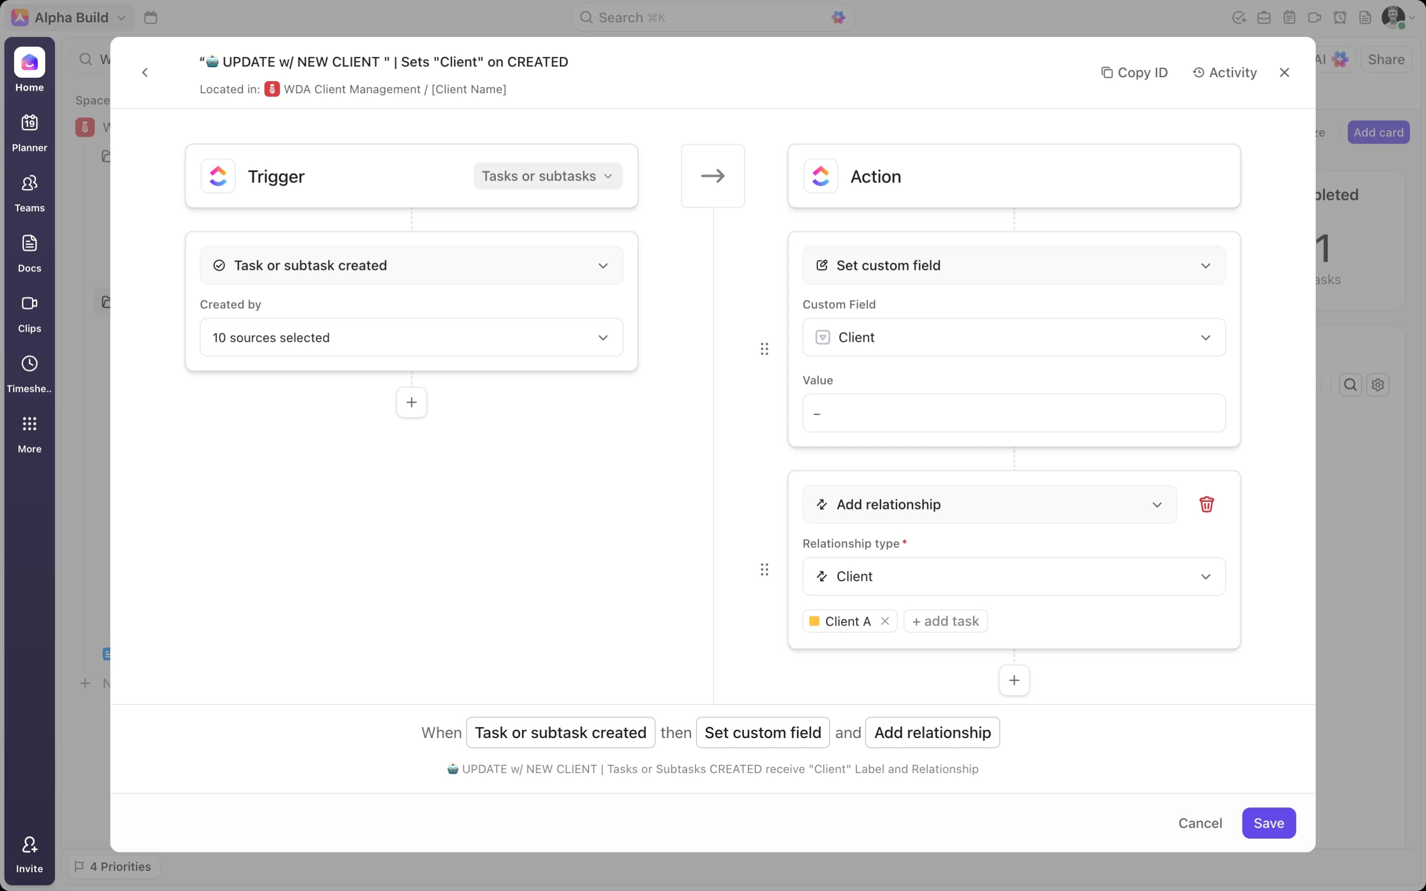Open the Home view from sidebar
1426x891 pixels.
tap(29, 71)
